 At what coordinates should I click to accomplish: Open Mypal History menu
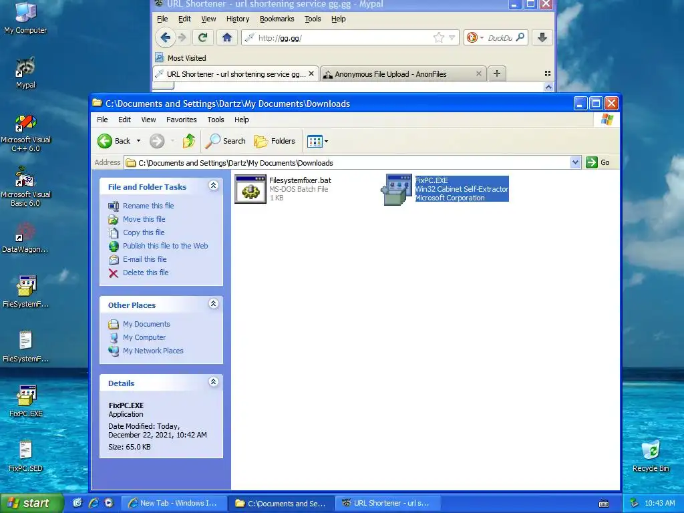(238, 19)
